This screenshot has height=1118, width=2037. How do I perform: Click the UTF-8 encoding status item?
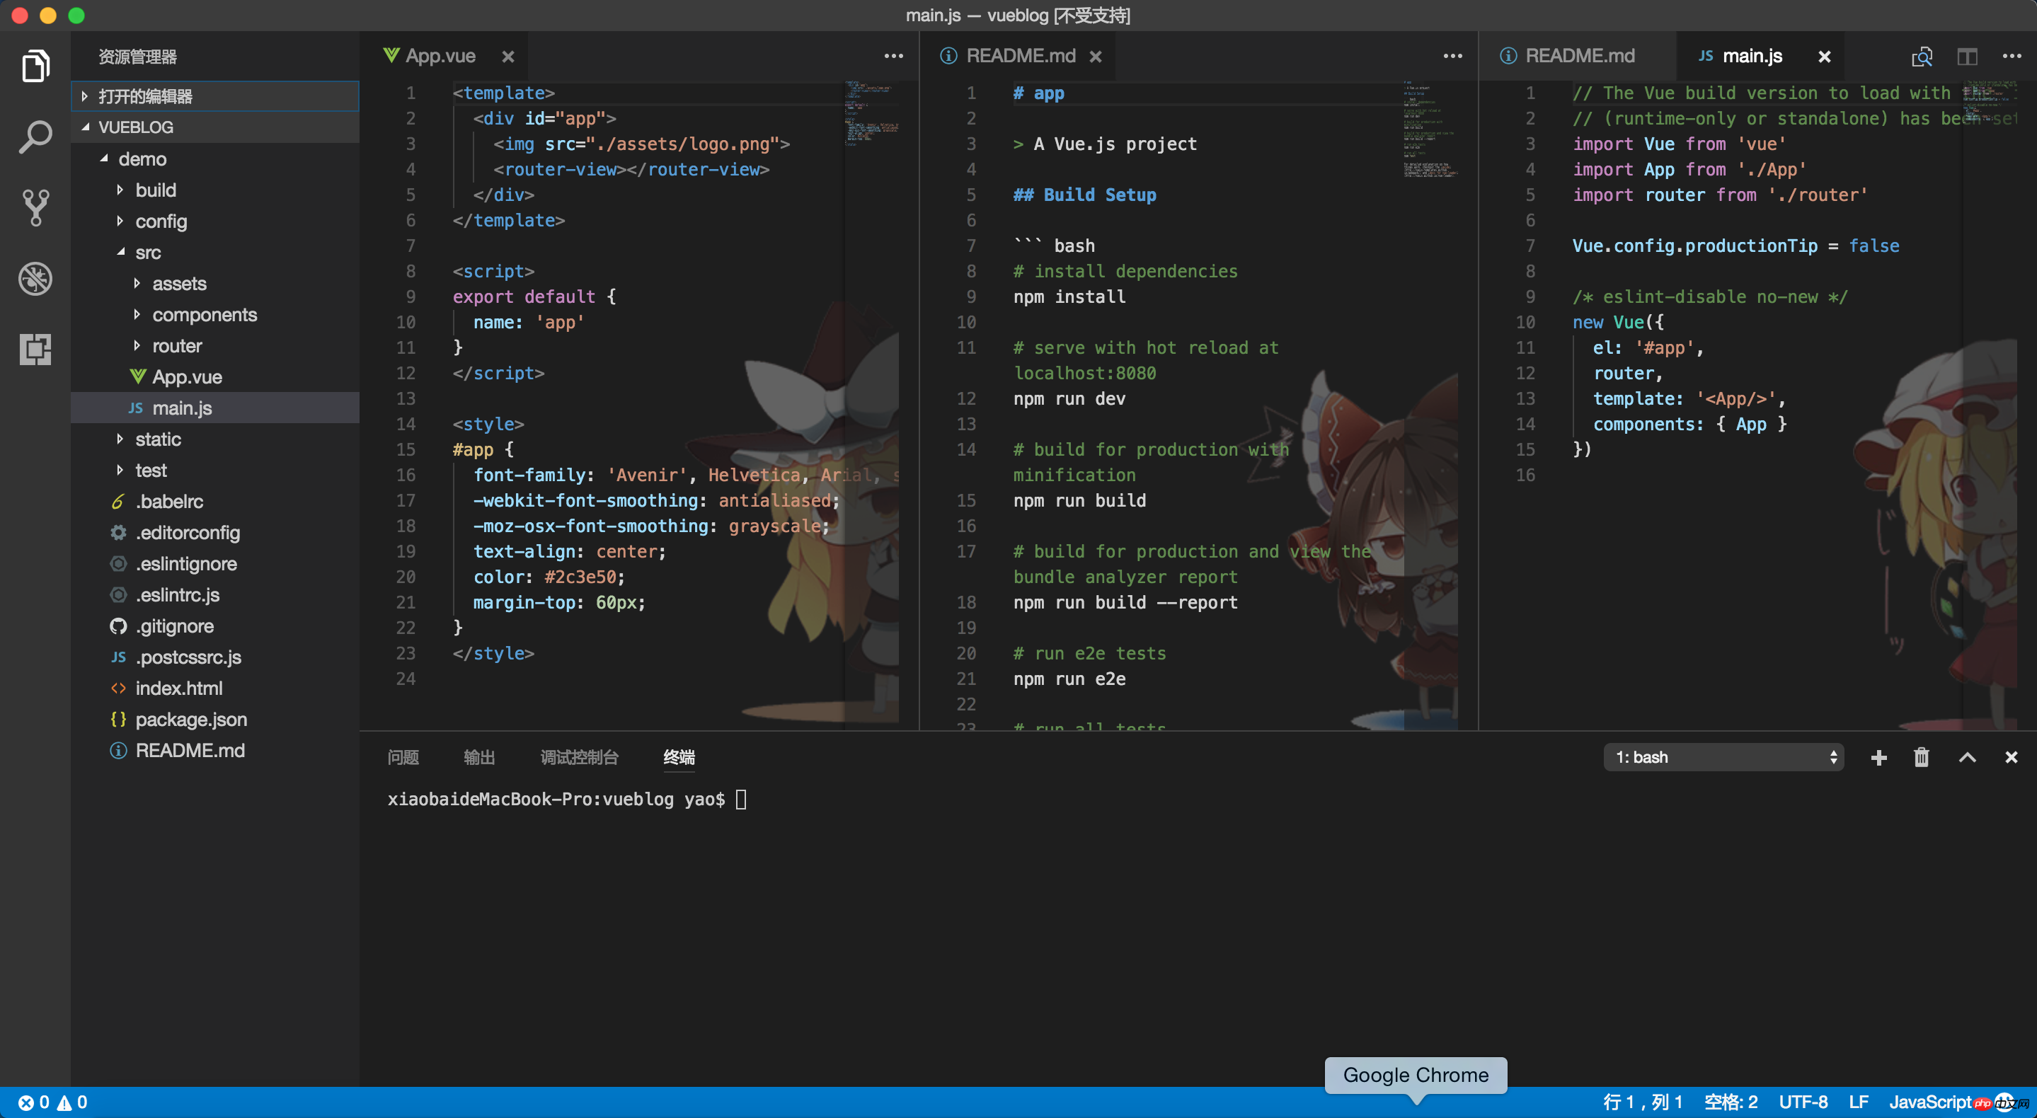click(1803, 1102)
